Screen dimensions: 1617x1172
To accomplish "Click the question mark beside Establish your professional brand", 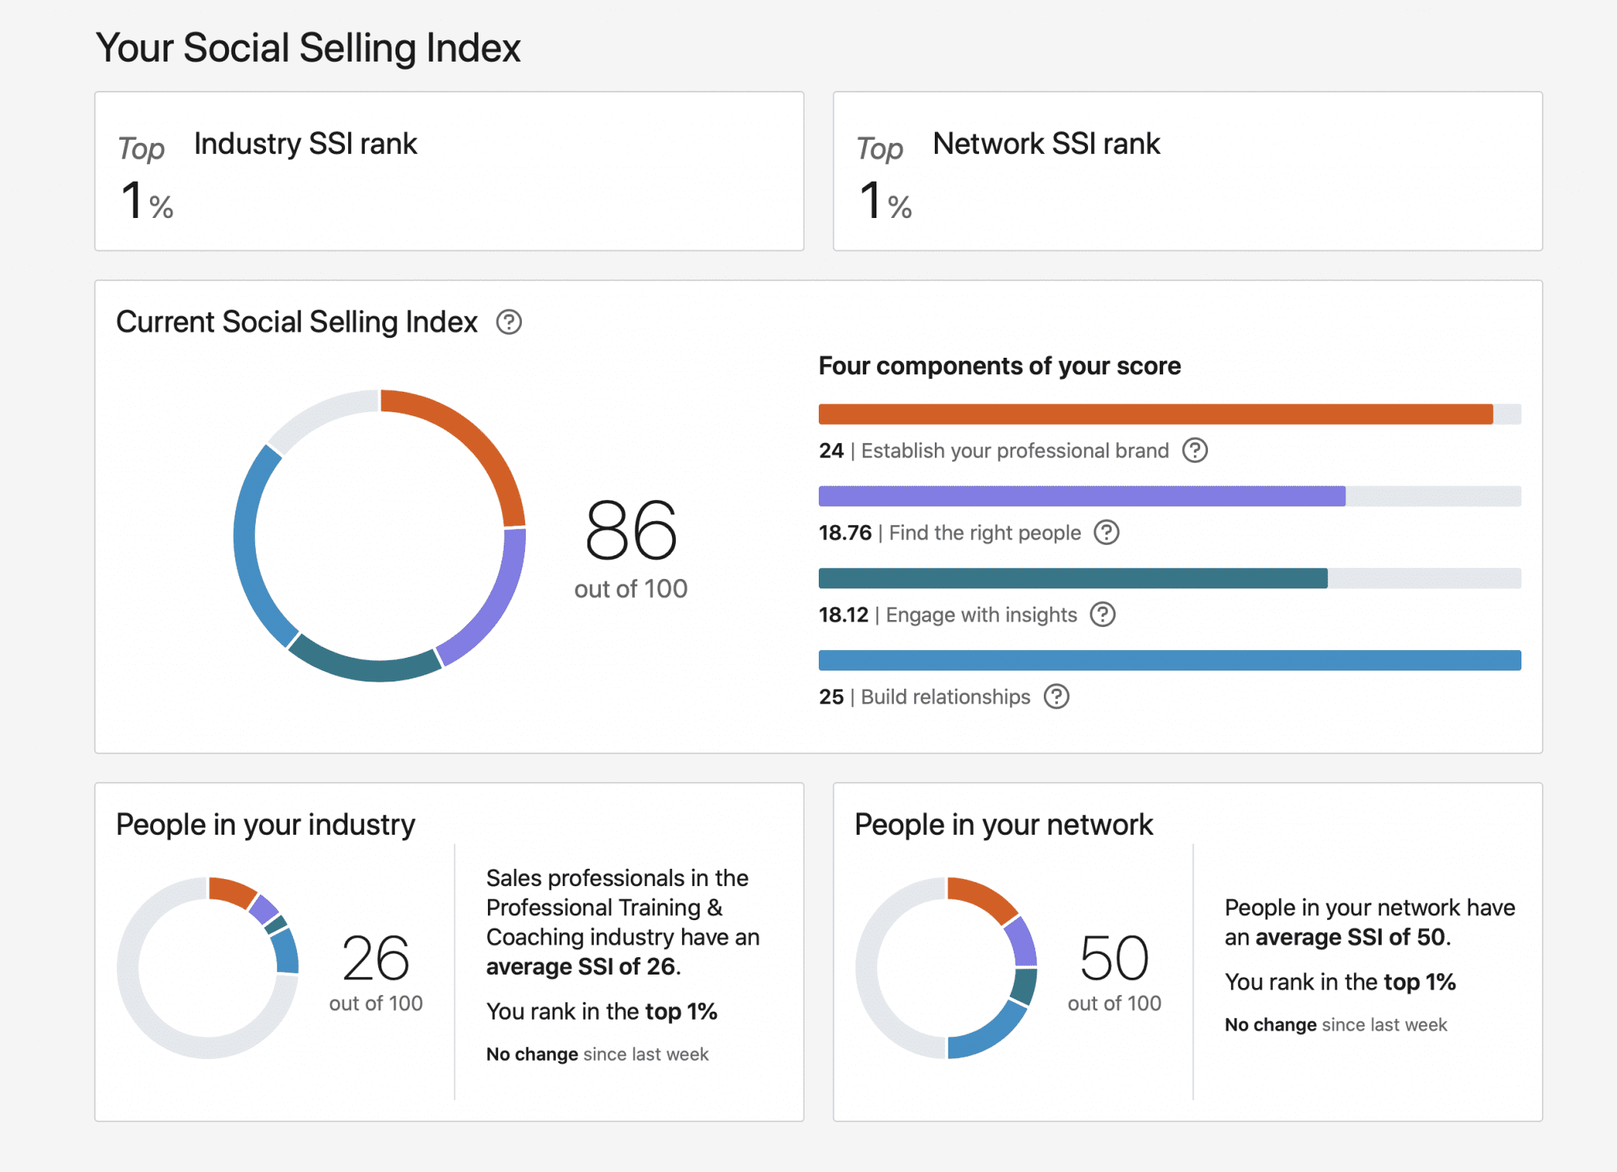I will (1195, 451).
